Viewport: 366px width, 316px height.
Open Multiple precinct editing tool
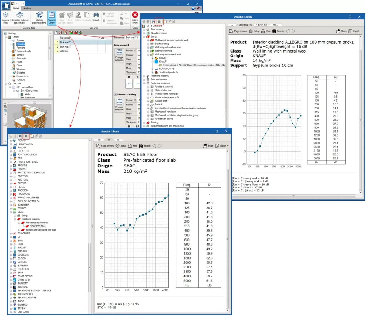tap(39, 18)
